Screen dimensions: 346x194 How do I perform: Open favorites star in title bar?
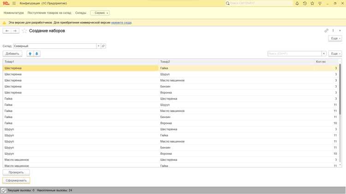pyautogui.click(x=312, y=3)
